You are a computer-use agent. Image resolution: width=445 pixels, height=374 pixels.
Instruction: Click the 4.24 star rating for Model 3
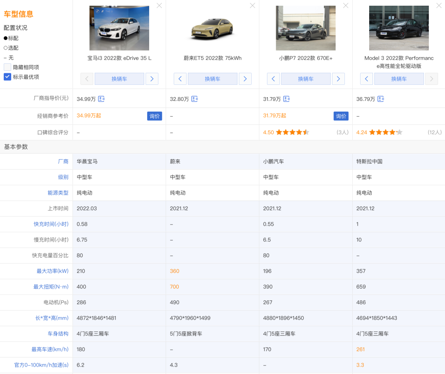point(379,132)
